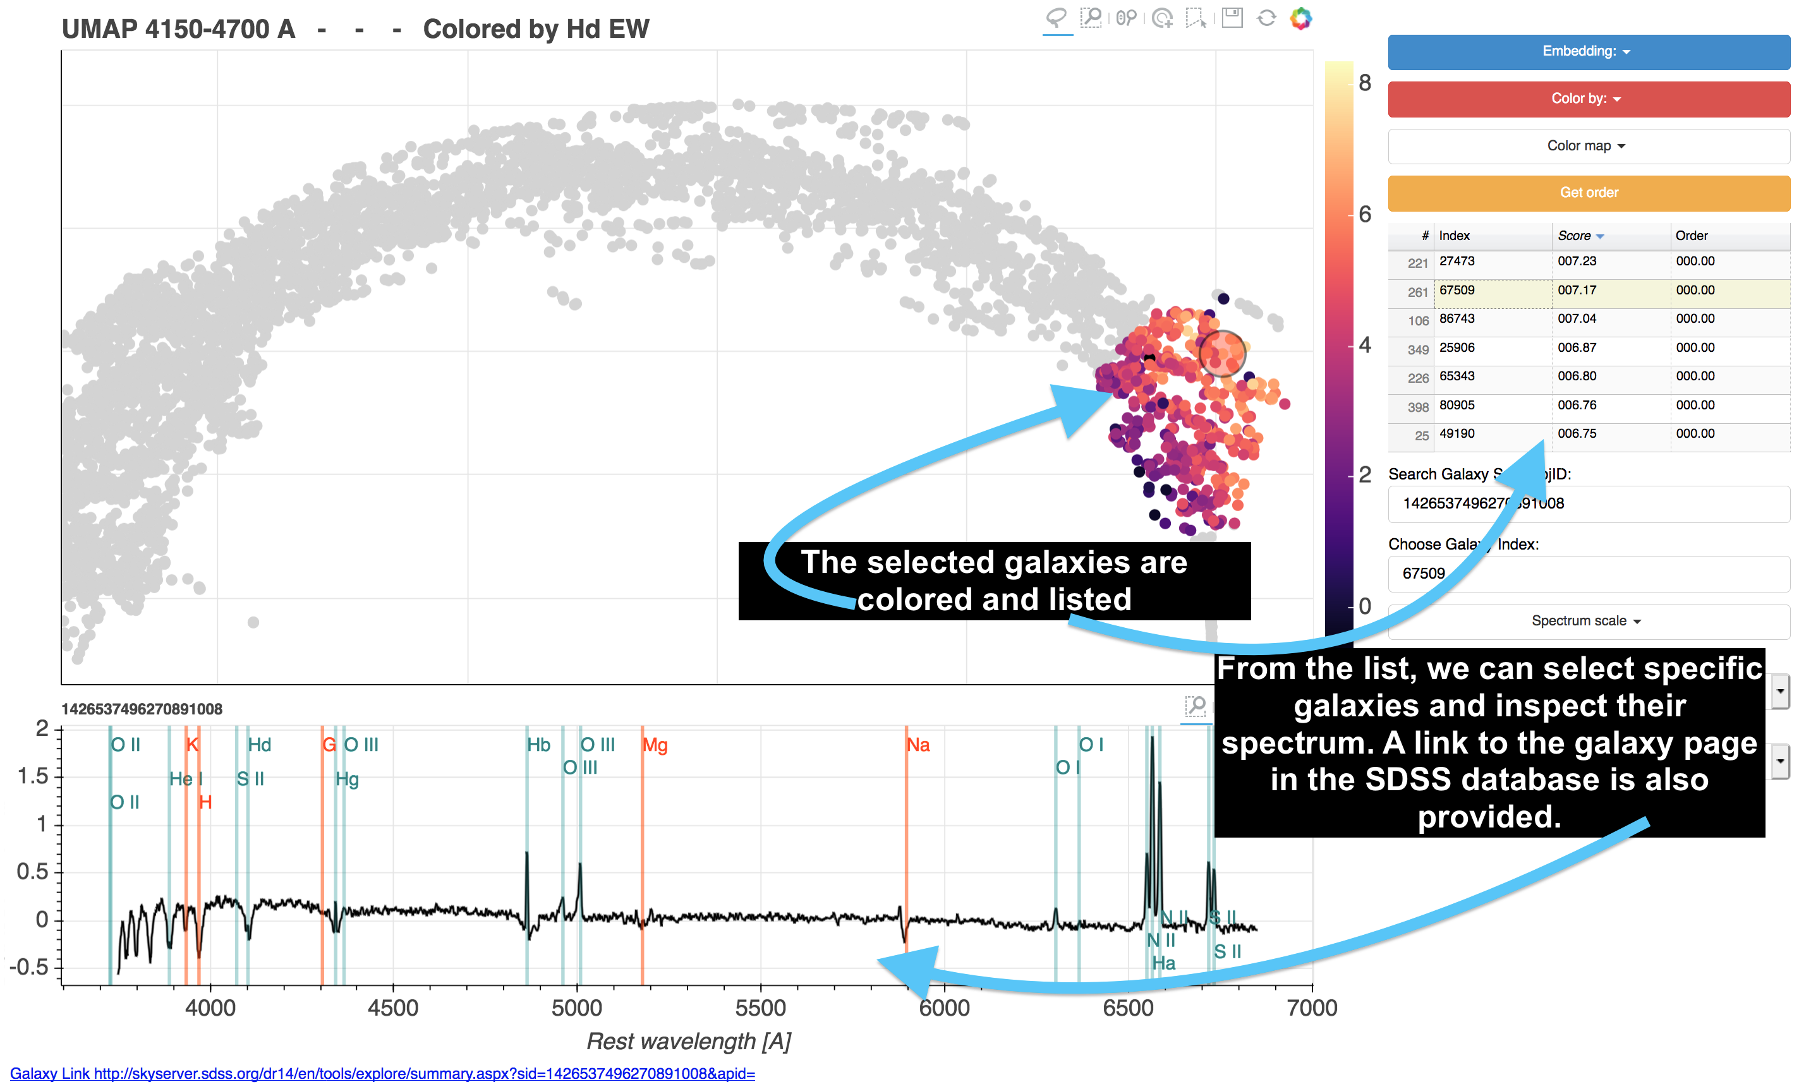Screen dimensions: 1799x1089
Task: Activate box zoom on the spectrum plot
Action: 1195,706
